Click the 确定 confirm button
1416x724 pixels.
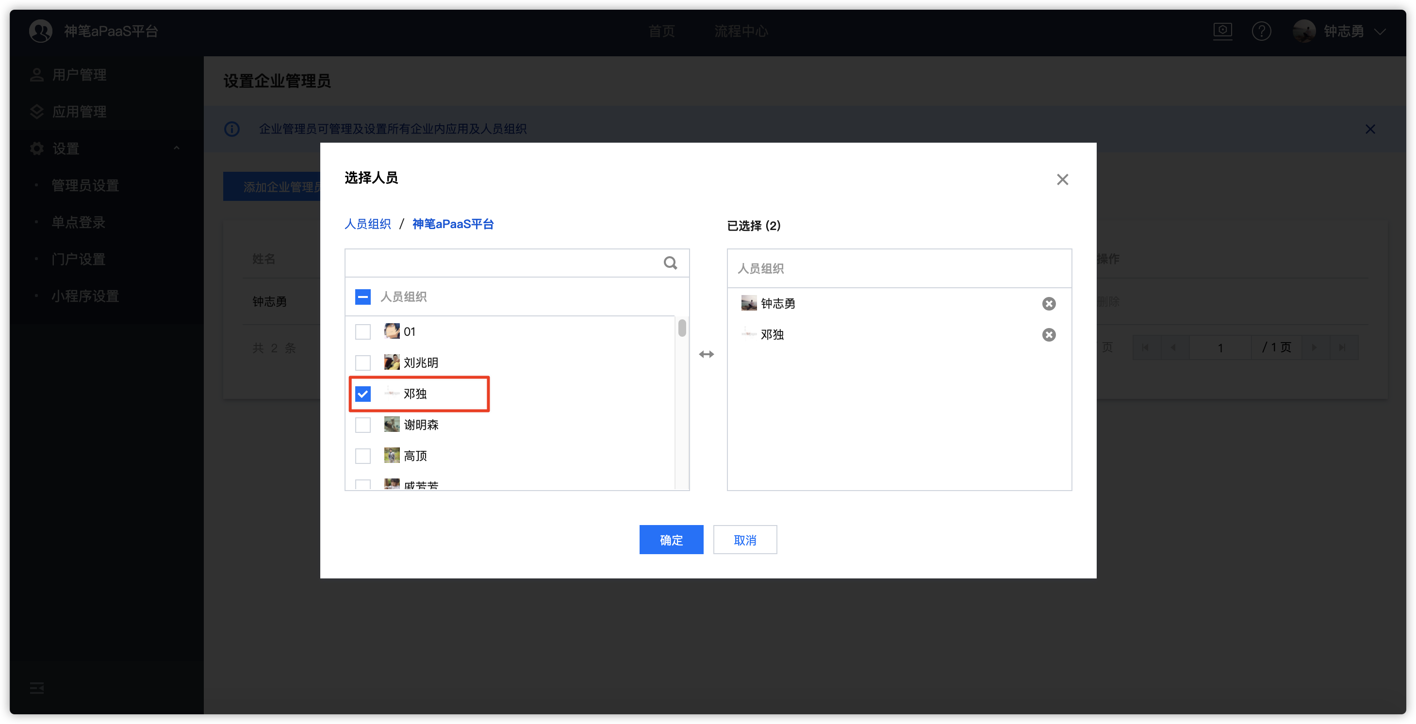[671, 539]
